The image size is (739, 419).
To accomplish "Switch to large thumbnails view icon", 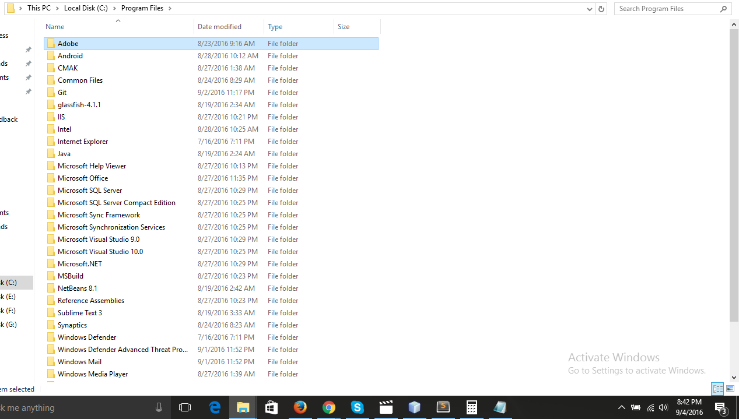I will tap(730, 389).
